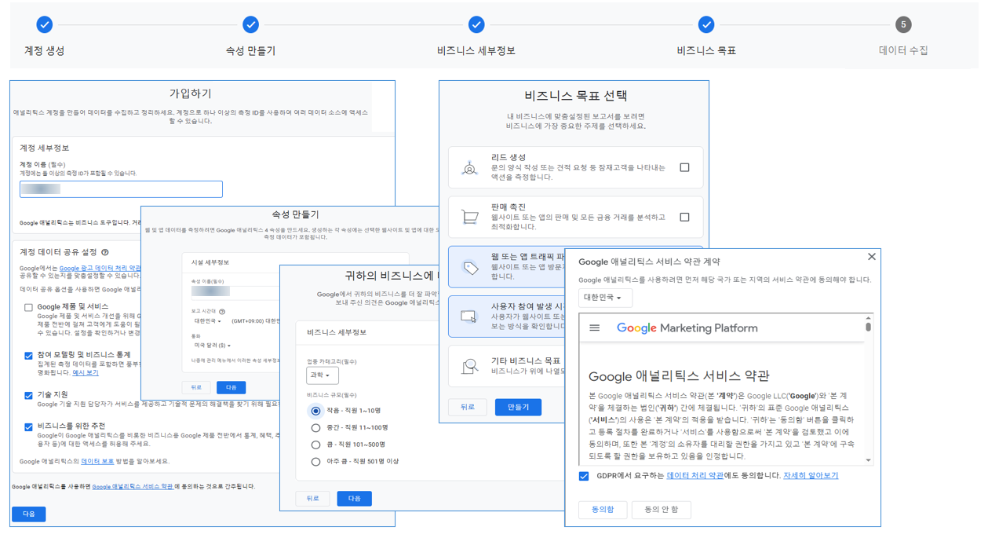
Task: Click the 동의 안 함 button
Action: point(662,510)
